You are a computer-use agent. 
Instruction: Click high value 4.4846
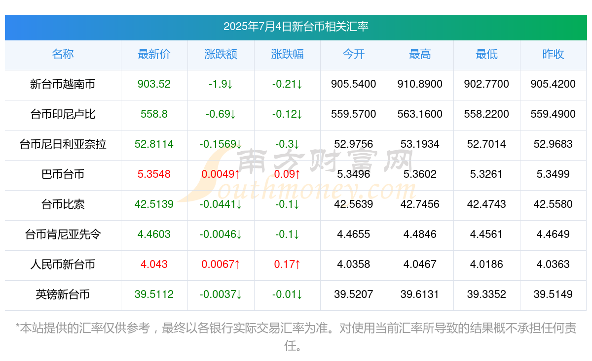click(x=420, y=234)
